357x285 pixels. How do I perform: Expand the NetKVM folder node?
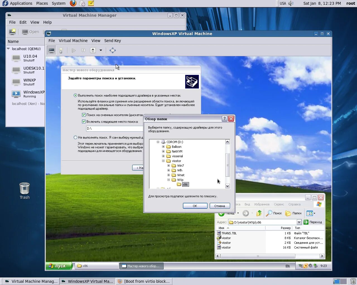pyautogui.click(x=163, y=151)
